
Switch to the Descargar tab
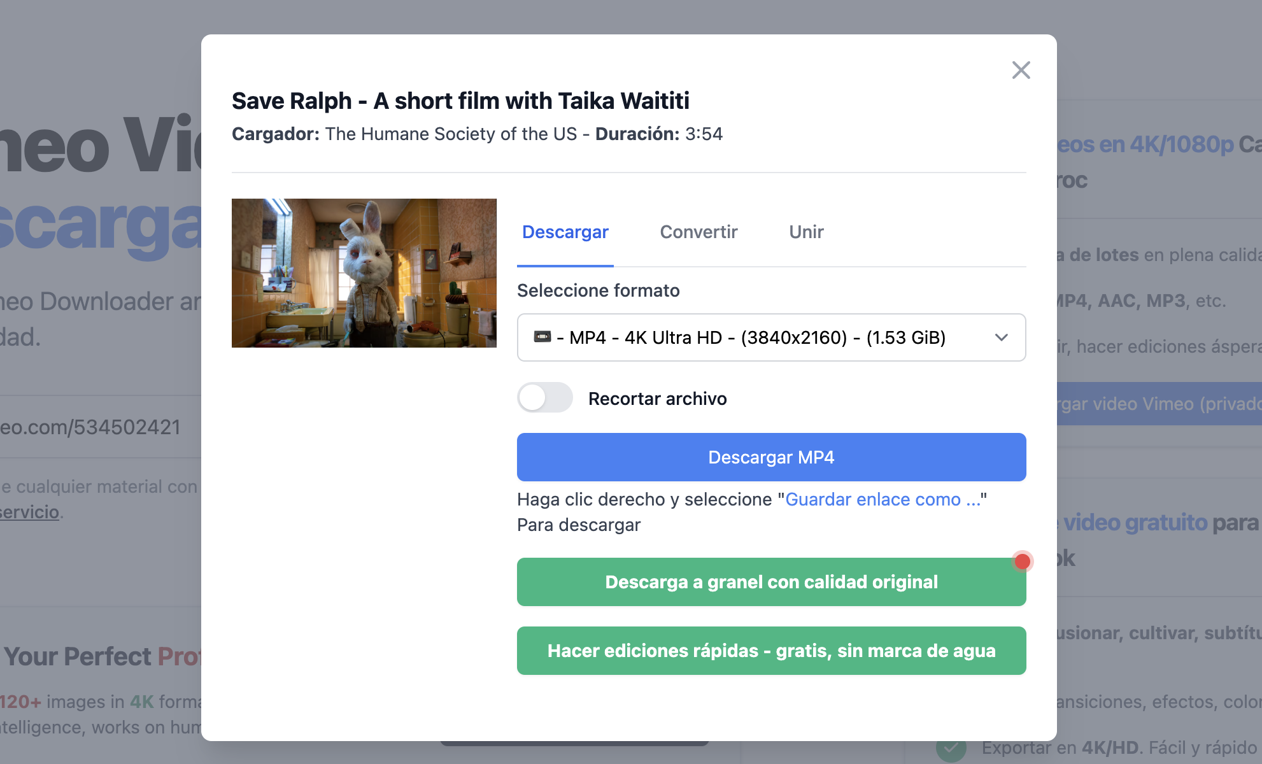pyautogui.click(x=565, y=232)
